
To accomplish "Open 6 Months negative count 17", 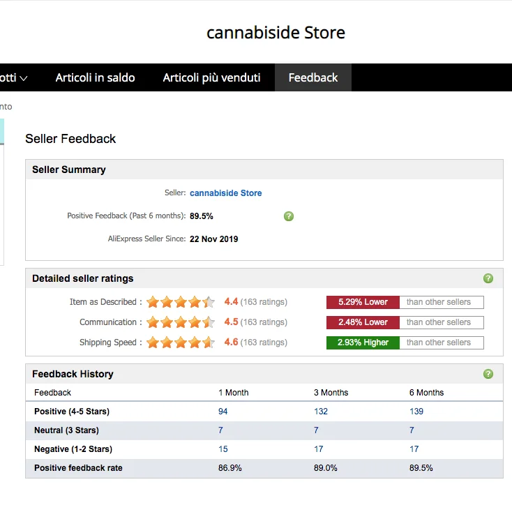I will coord(414,449).
